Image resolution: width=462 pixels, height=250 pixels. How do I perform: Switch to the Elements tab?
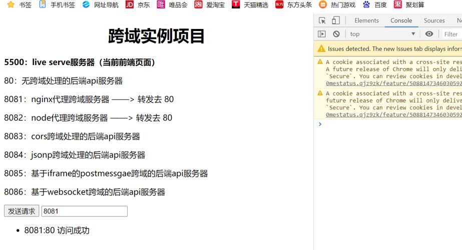click(x=366, y=20)
